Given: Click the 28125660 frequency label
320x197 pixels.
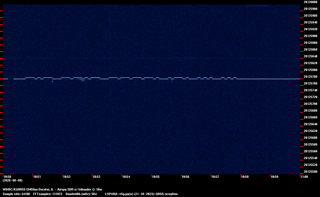Looking at the screenshot, I should coord(310,117).
